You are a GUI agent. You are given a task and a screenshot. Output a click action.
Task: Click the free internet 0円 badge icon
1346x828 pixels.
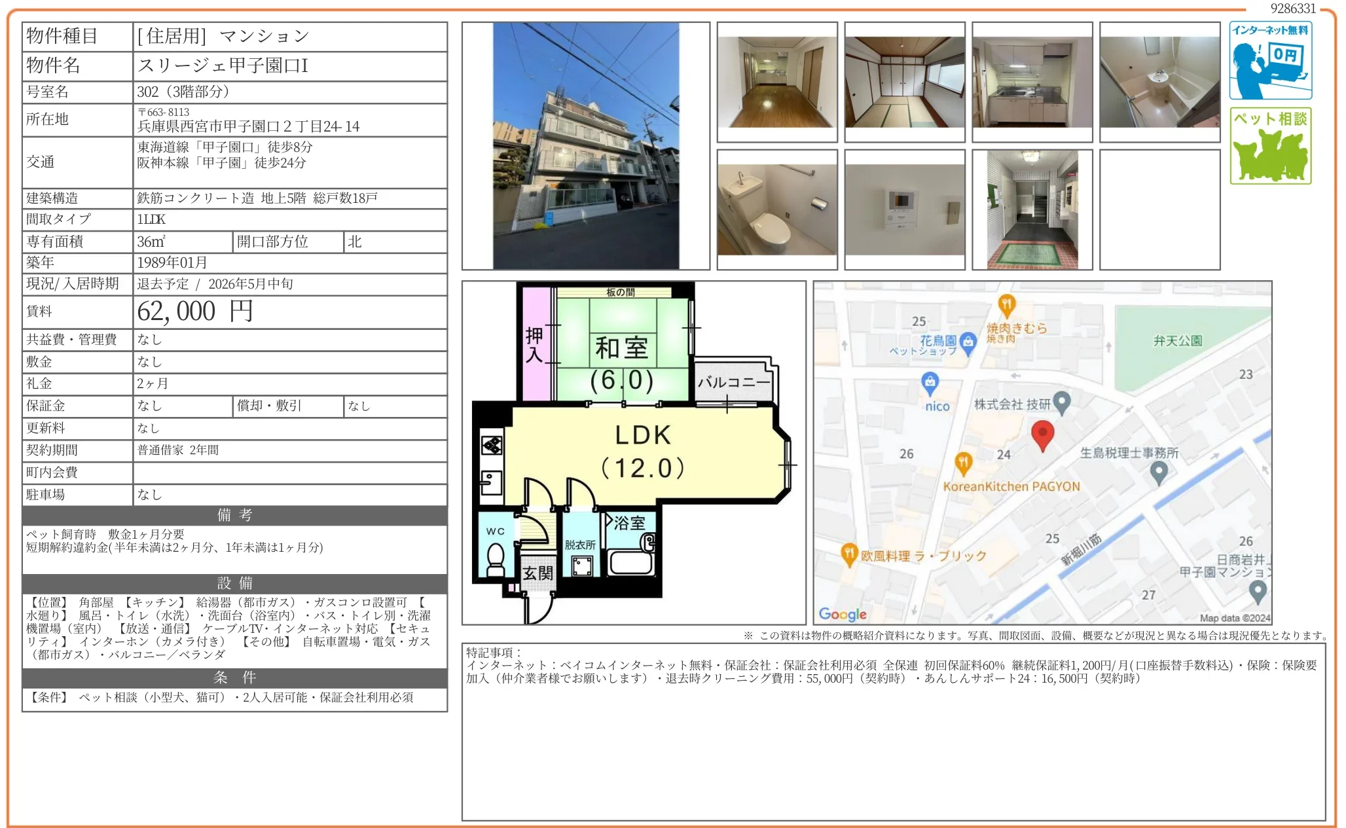click(x=1269, y=60)
